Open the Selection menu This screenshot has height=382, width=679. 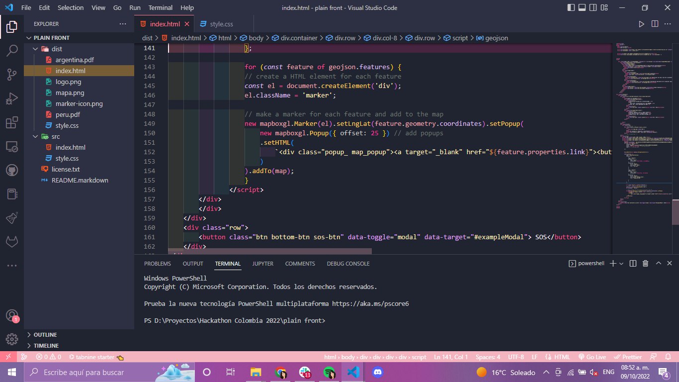(x=71, y=8)
